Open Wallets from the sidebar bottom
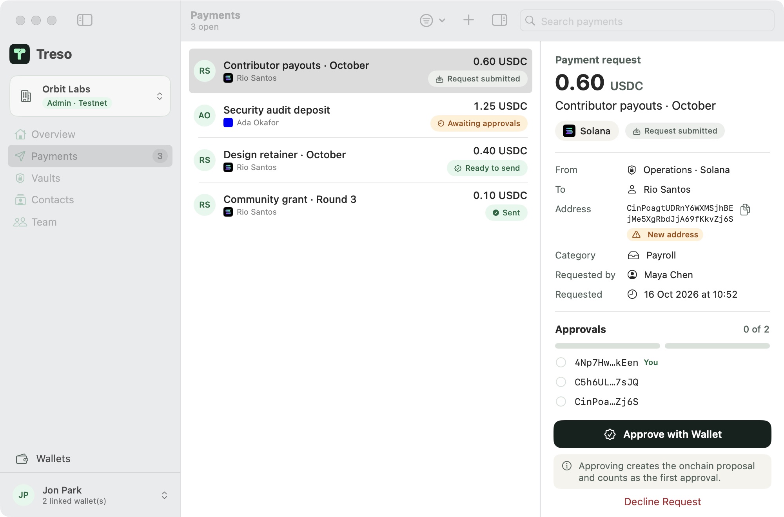Viewport: 784px width, 517px height. [x=43, y=459]
